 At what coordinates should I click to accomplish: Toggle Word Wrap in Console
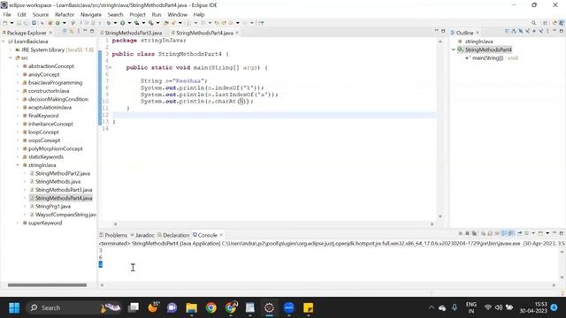(497, 233)
